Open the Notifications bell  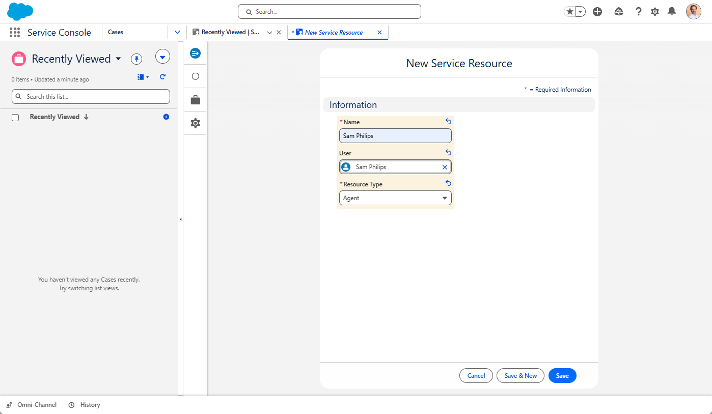pos(672,12)
